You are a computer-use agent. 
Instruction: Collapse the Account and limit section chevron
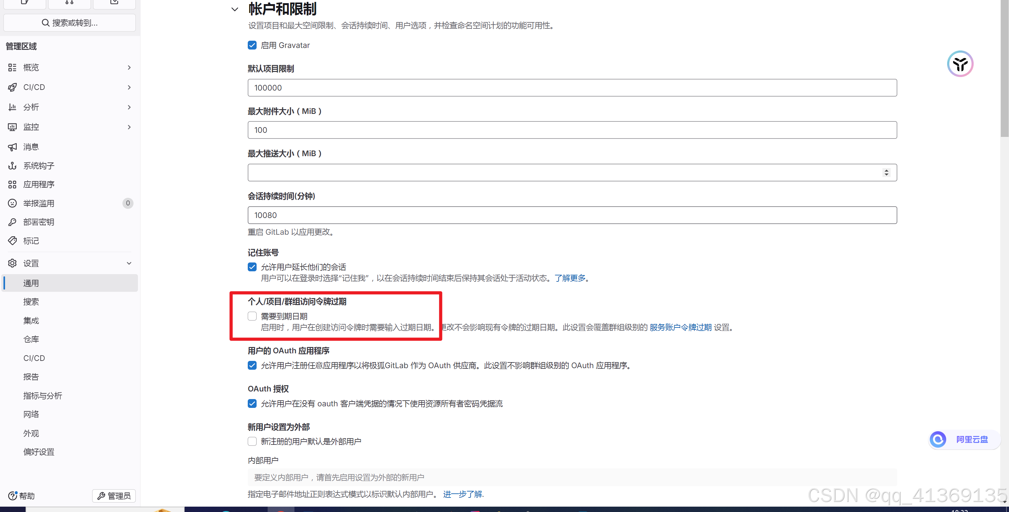[x=234, y=9]
